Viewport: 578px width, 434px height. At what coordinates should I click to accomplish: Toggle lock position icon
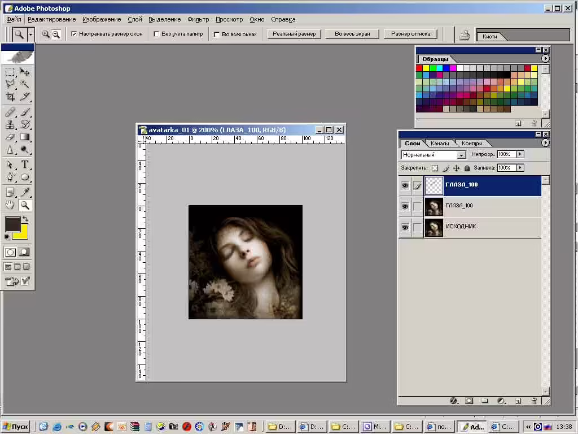[456, 168]
